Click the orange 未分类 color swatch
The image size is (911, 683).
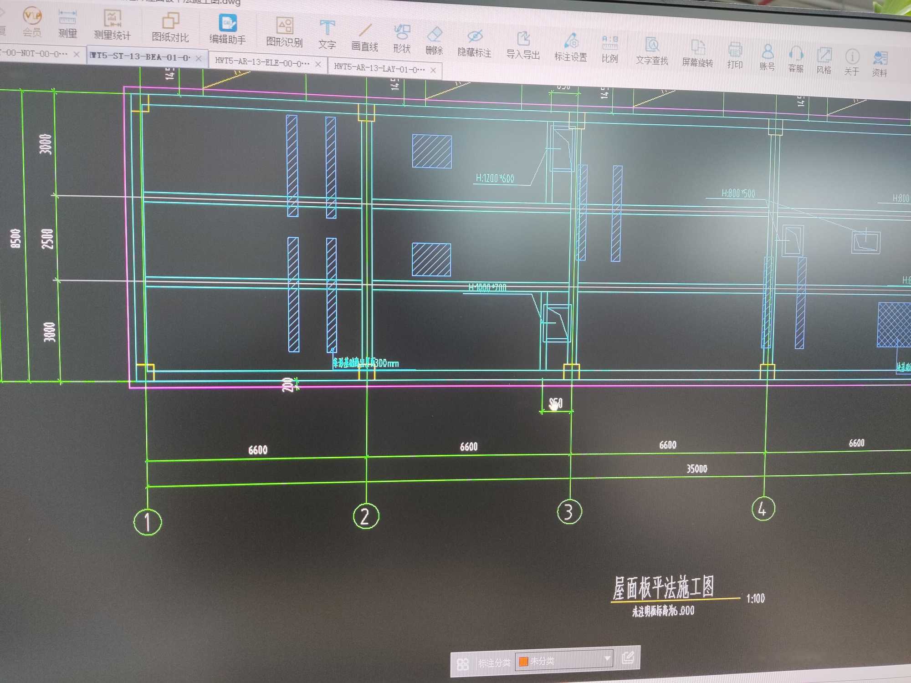pos(523,661)
